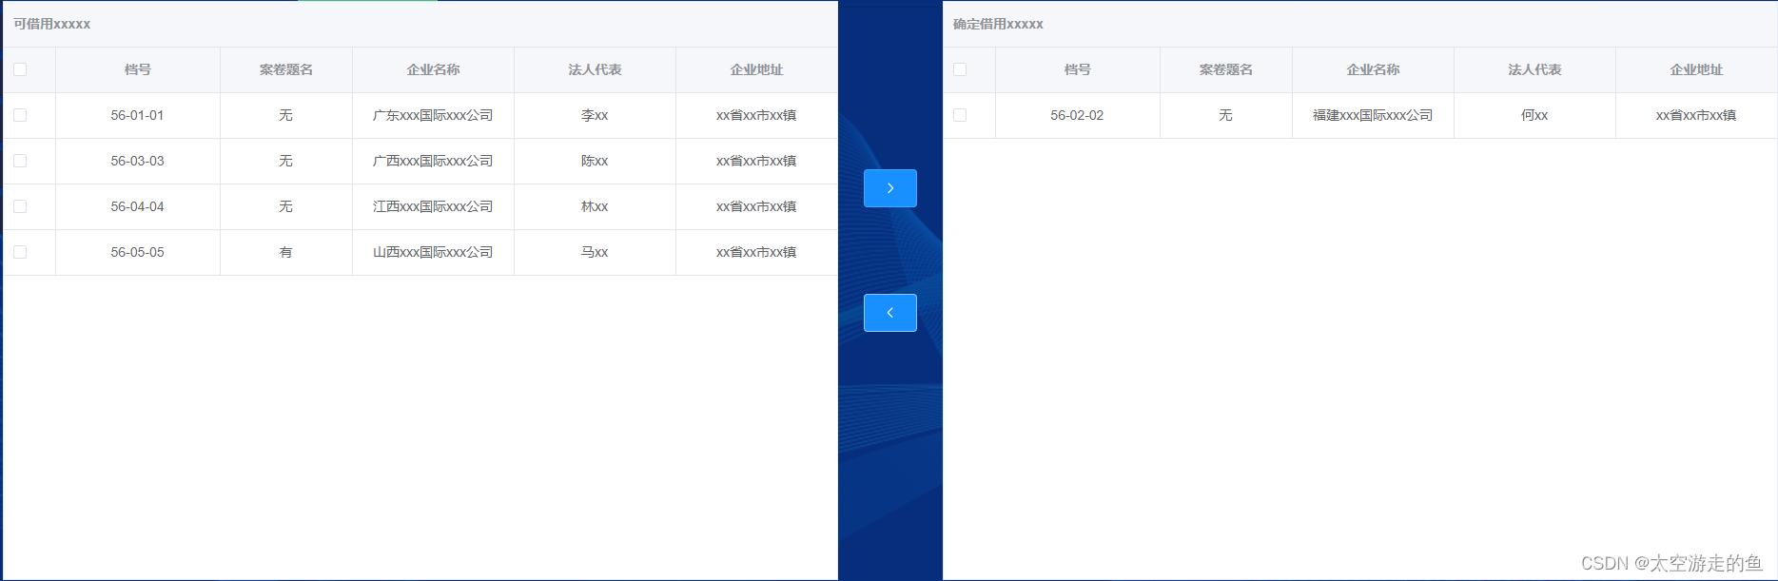Click address cell in row 56-03-03
The width and height of the screenshot is (1778, 581).
click(x=756, y=161)
